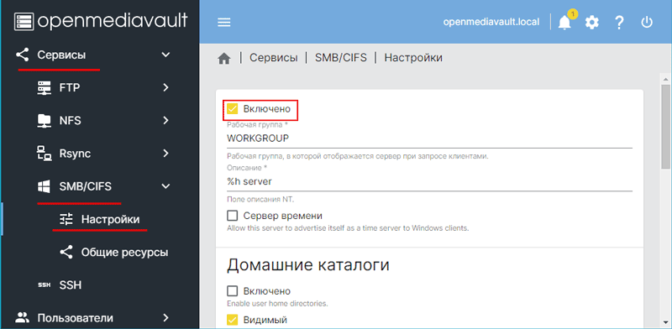Toggle the Видимый checkbox
The height and width of the screenshot is (329, 672).
232,320
